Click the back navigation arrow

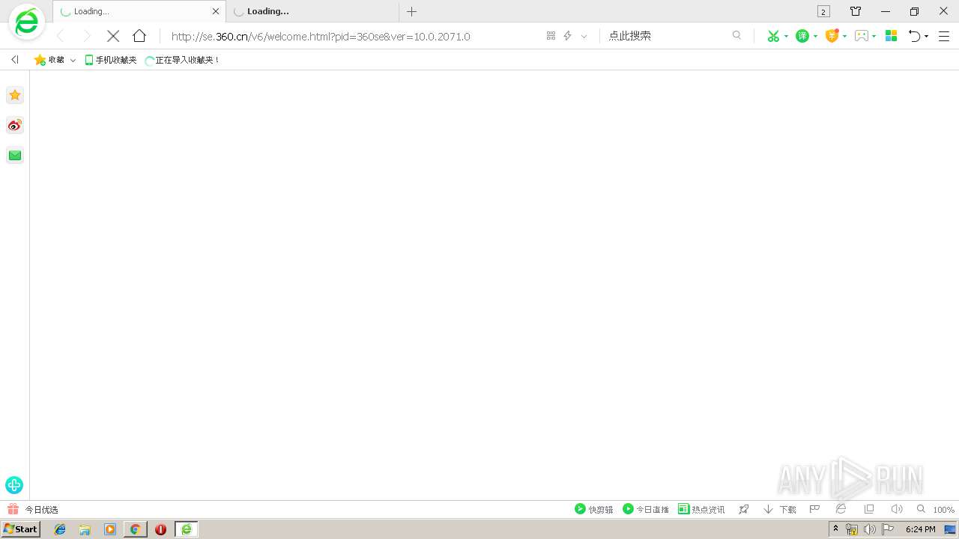[61, 36]
